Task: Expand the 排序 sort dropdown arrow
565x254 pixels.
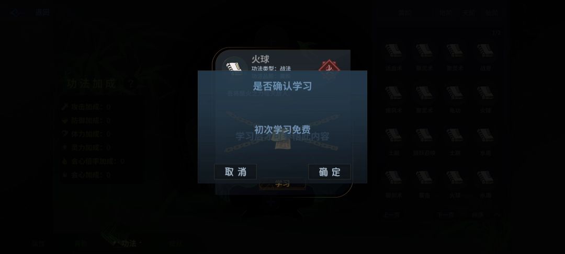Action: (x=497, y=215)
